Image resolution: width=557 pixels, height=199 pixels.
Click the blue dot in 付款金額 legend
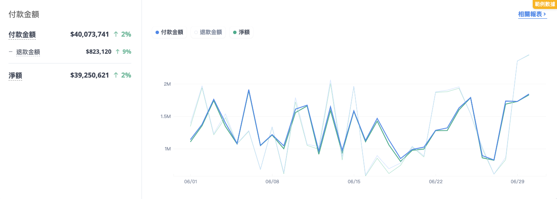[x=157, y=32]
